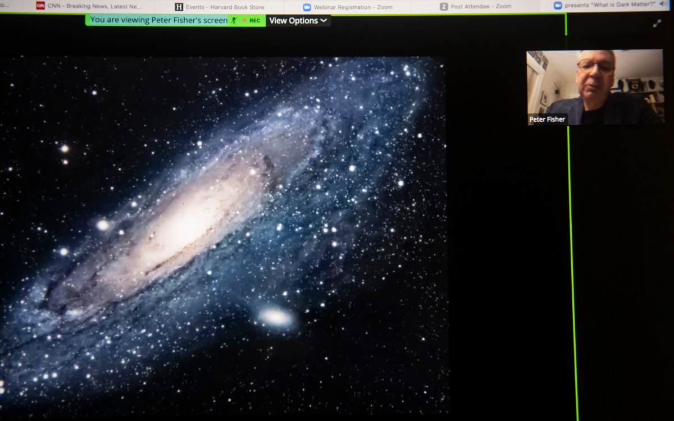
Task: Click the muted microphone icon in green banner
Action: tap(234, 20)
